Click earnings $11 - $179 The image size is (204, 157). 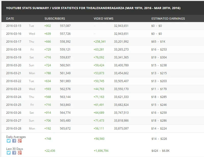[159, 89]
